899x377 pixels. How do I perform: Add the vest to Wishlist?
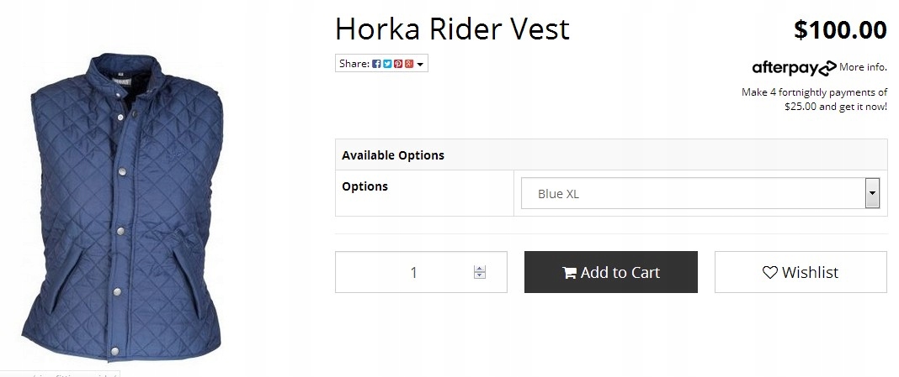801,273
